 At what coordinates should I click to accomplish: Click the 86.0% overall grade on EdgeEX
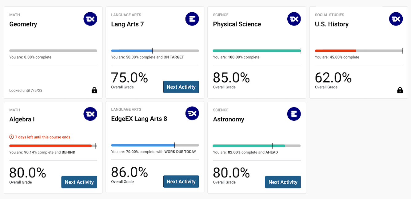click(x=130, y=172)
